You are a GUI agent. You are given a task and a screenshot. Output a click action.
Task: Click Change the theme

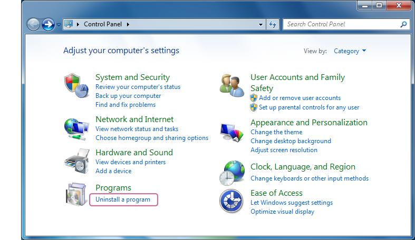tap(276, 132)
